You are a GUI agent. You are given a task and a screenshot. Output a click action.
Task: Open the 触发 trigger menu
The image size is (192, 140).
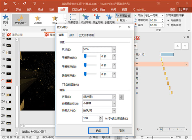(x=122, y=20)
